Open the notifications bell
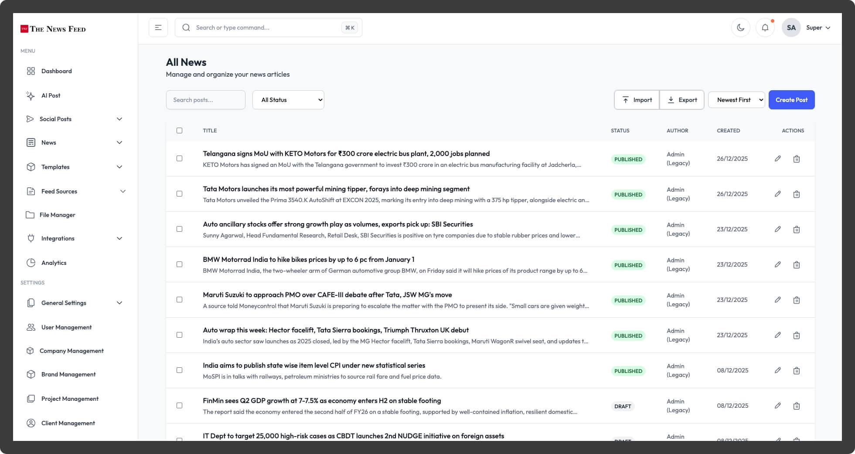Image resolution: width=855 pixels, height=454 pixels. click(765, 27)
